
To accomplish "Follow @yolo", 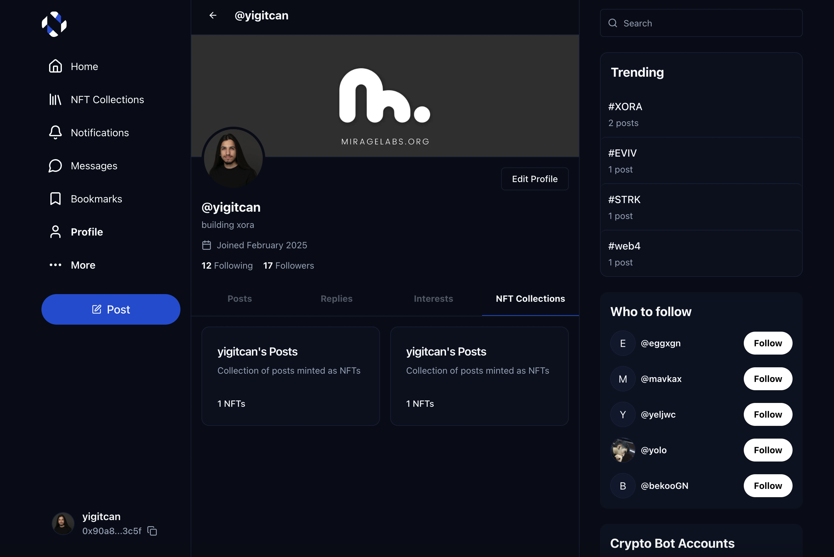I will [768, 450].
